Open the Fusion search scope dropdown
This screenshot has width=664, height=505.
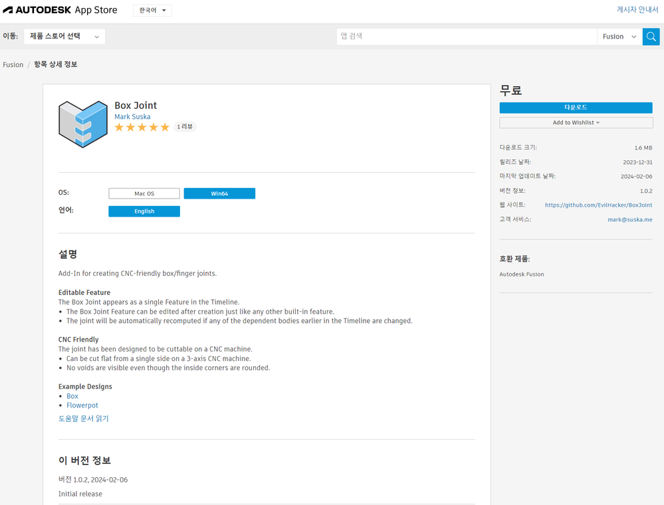619,37
